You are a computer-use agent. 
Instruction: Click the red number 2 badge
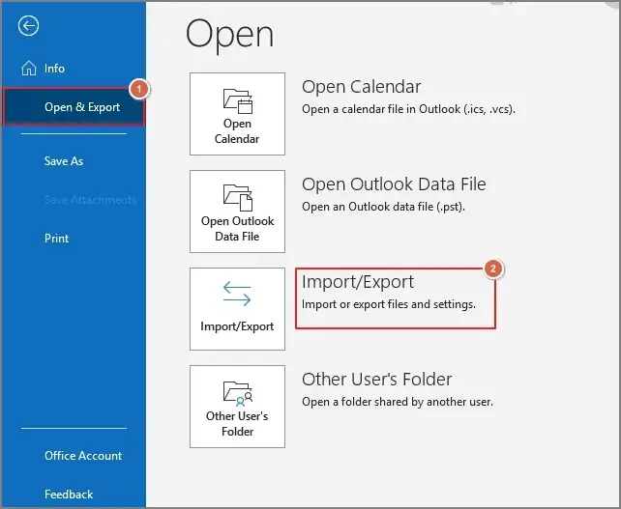(x=491, y=269)
